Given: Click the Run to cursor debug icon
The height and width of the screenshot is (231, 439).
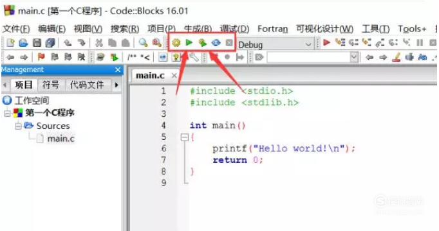Looking at the screenshot, I should 340,42.
